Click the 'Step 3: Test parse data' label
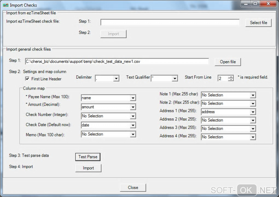The image size is (279, 197). click(29, 155)
